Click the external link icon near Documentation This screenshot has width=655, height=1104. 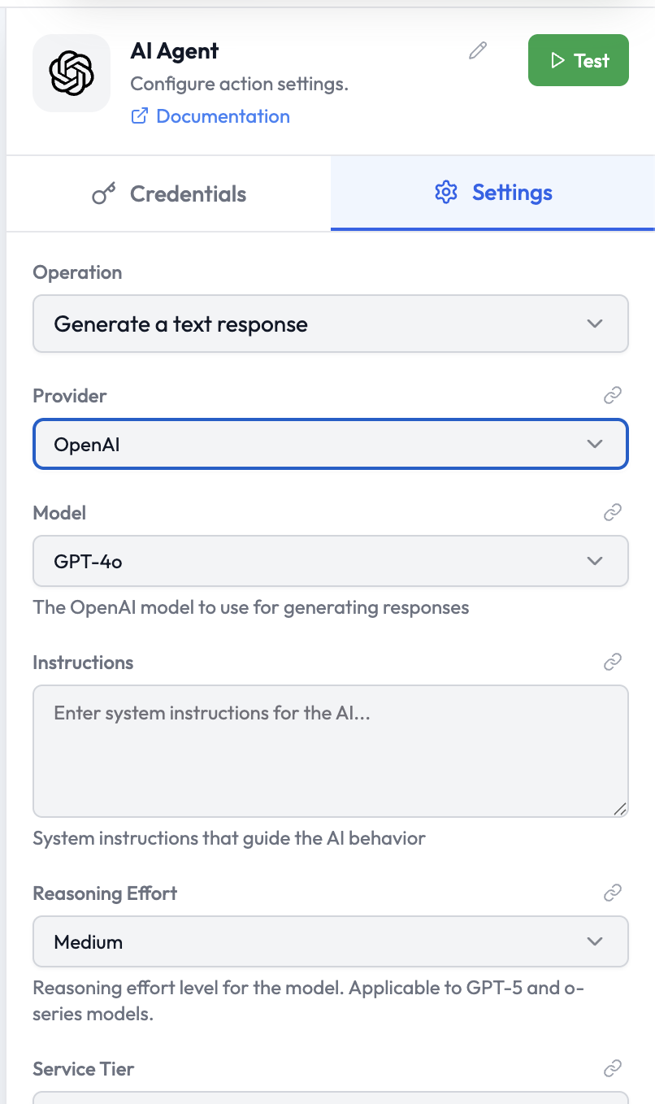click(140, 116)
